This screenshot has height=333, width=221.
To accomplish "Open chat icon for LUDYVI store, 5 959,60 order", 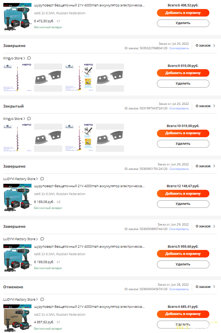I will (x=42, y=239).
